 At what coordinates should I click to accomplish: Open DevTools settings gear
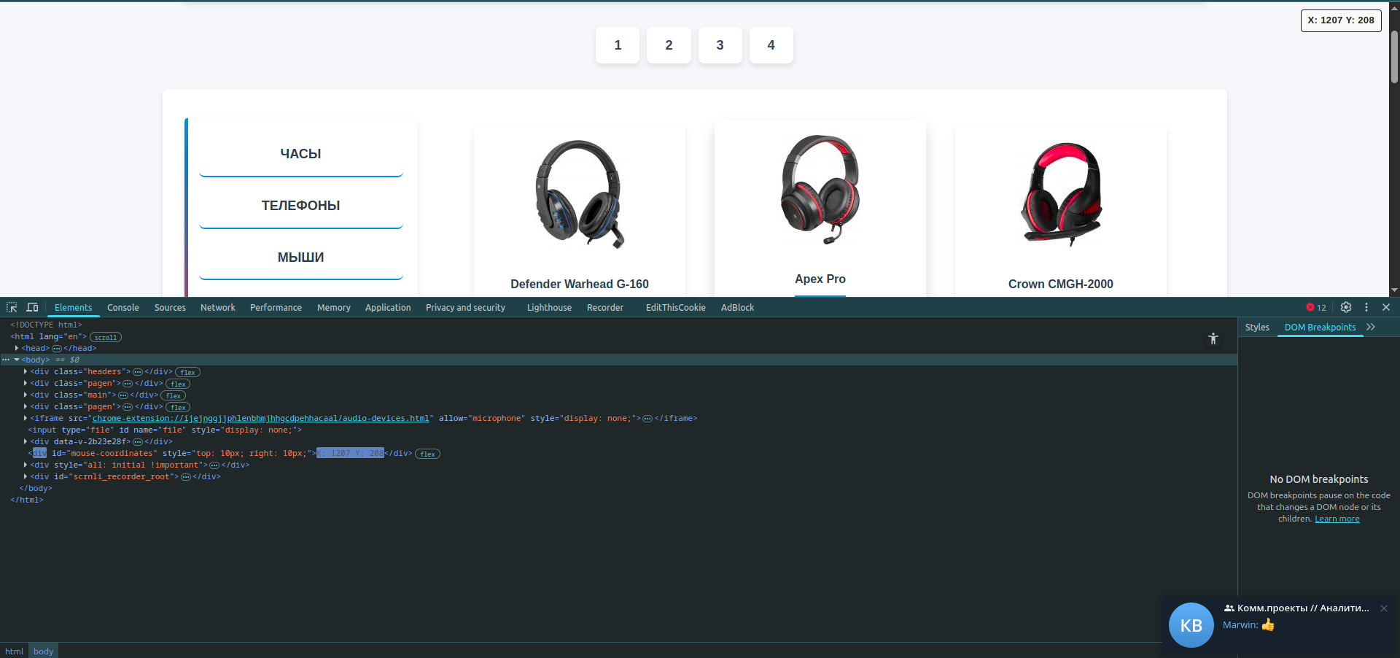(x=1345, y=307)
